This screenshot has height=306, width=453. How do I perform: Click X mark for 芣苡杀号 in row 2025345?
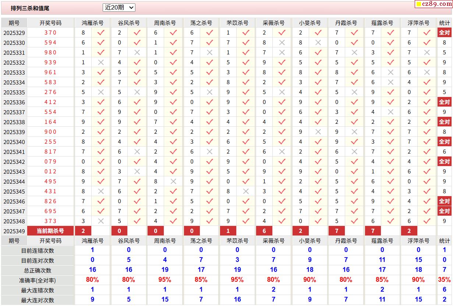(246, 191)
